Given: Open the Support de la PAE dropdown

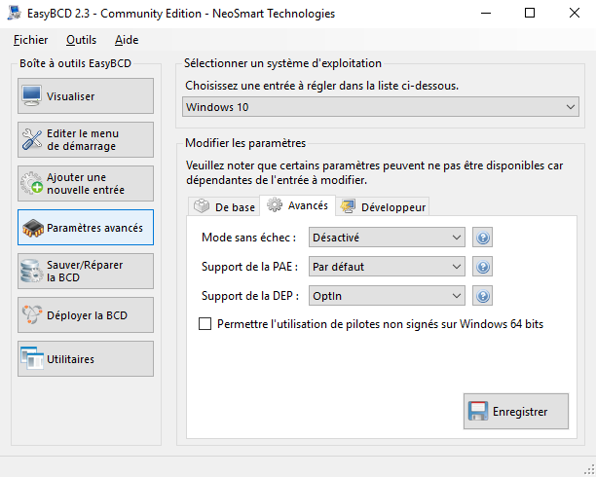Looking at the screenshot, I should pos(387,267).
